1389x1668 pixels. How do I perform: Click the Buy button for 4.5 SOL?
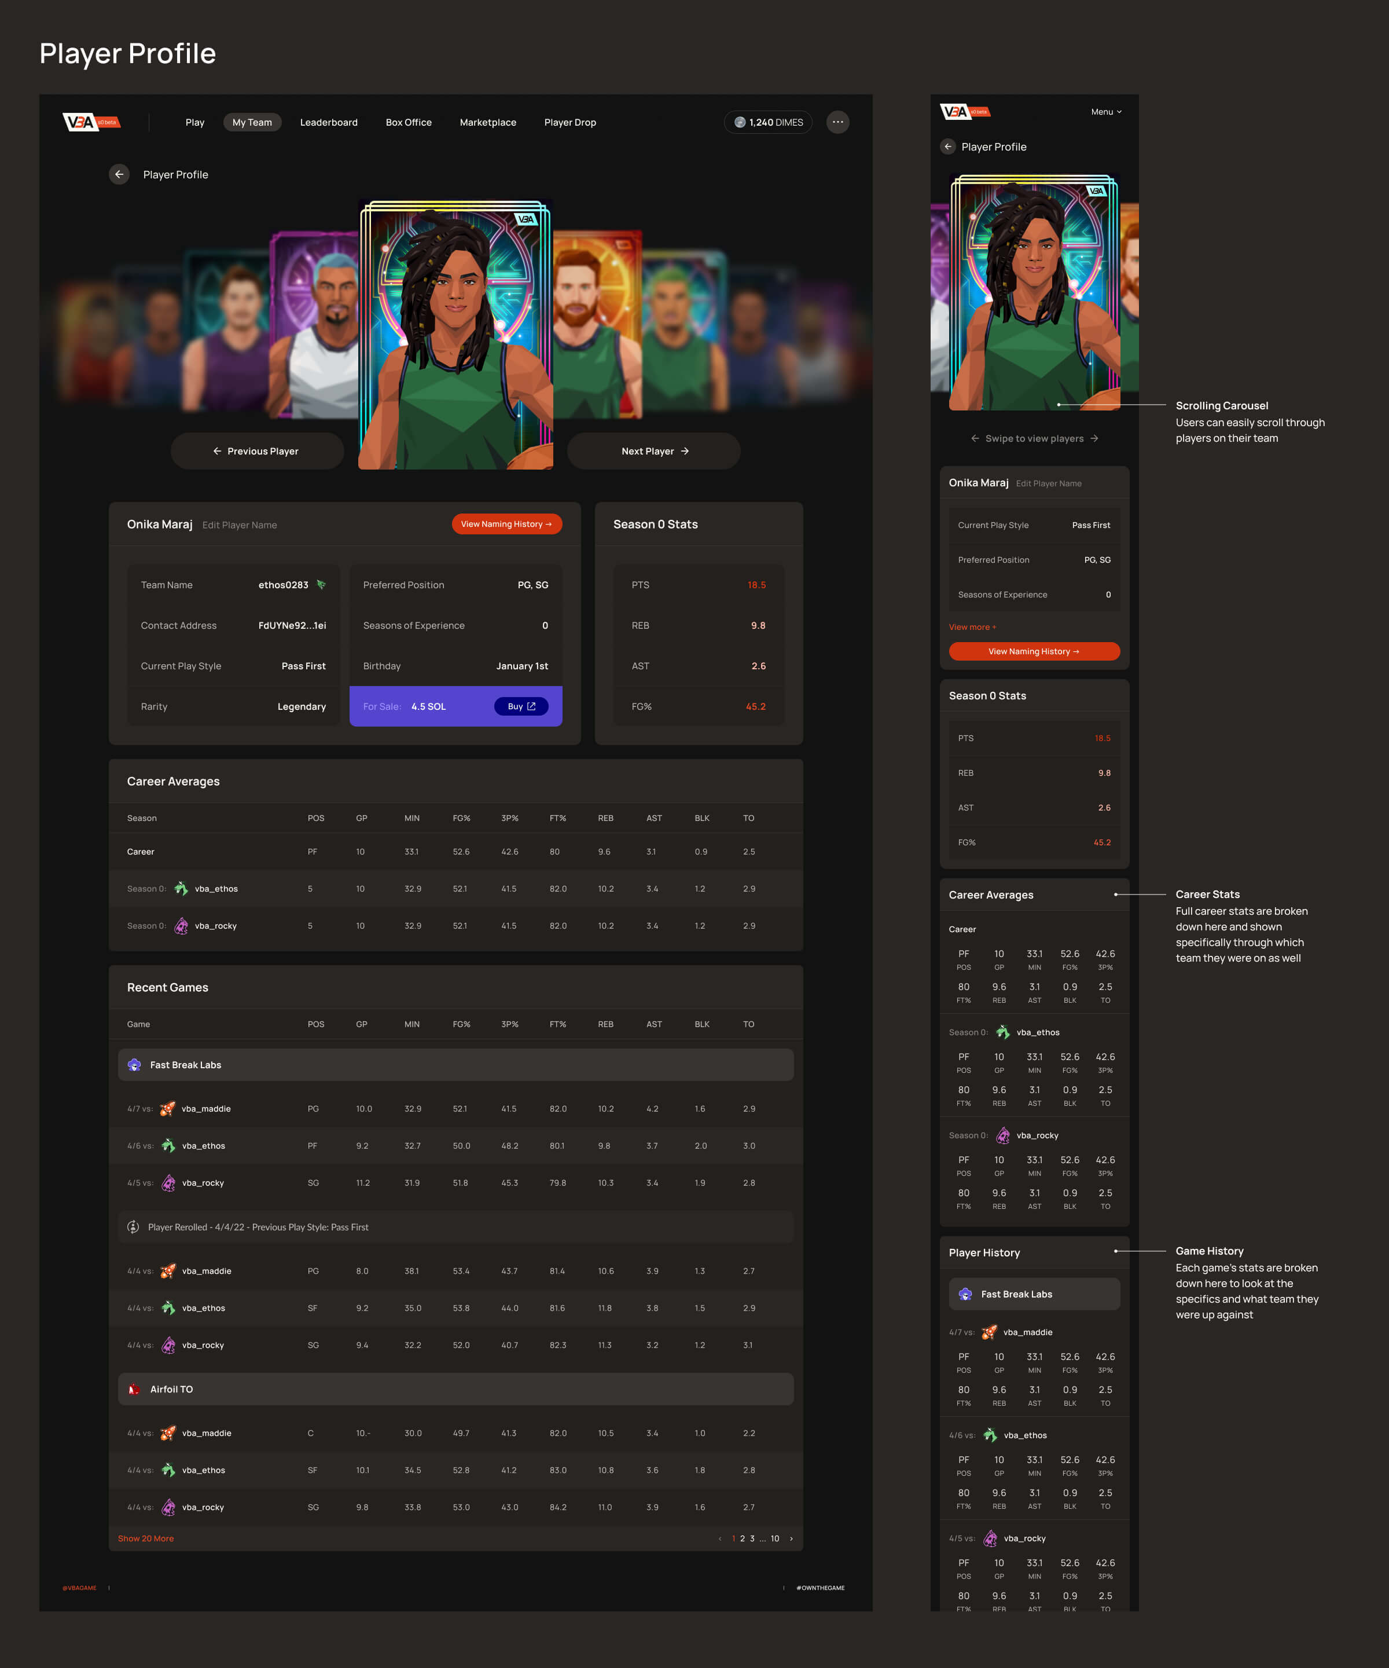click(521, 706)
